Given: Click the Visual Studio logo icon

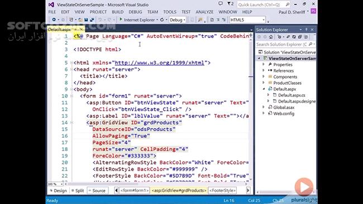Looking at the screenshot, I should [x=51, y=4].
